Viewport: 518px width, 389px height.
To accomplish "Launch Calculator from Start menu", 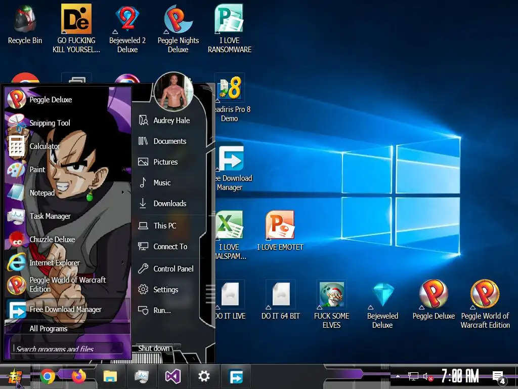I will point(67,146).
